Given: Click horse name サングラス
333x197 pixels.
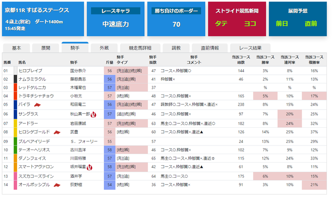Looking at the screenshot, I should [x=28, y=114].
